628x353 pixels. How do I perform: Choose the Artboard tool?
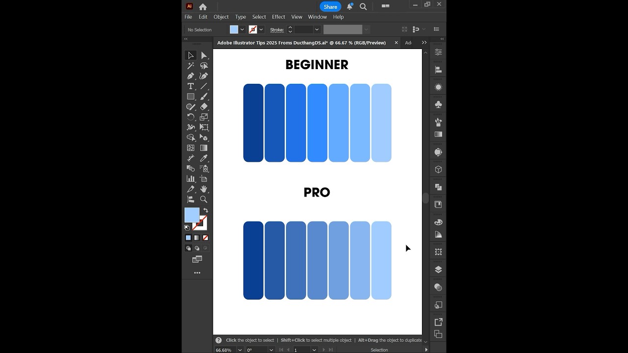click(x=204, y=179)
